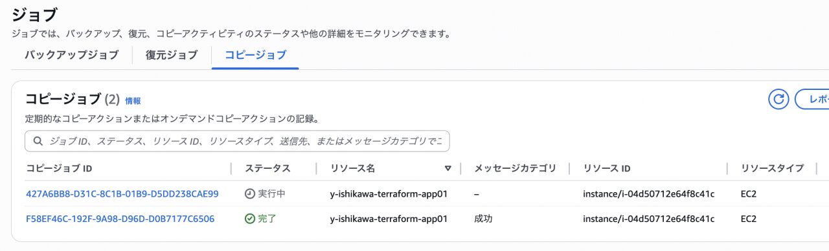Image resolution: width=829 pixels, height=251 pixels.
Task: Open copy job F58EF46C-192F-9A98-D96D-D0B7177C6506
Action: pyautogui.click(x=120, y=219)
